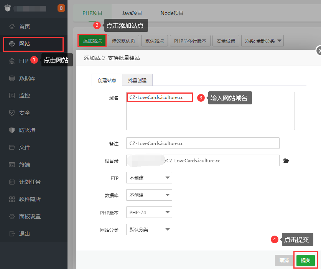Open folder browser icon for 根目录

(x=286, y=161)
